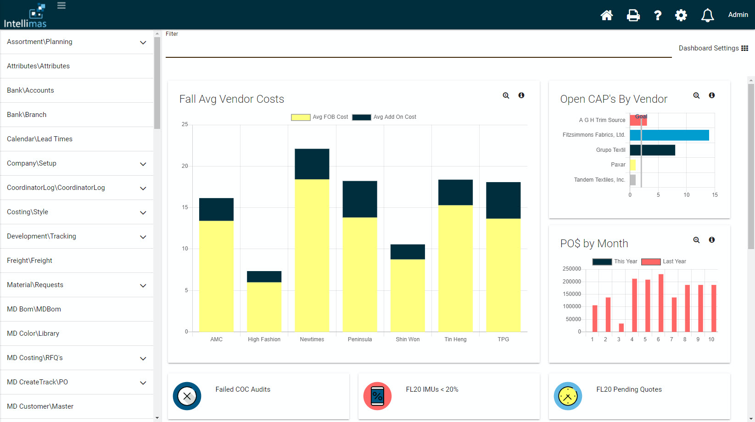Open the Help question mark icon
This screenshot has width=755, height=422.
tap(658, 15)
